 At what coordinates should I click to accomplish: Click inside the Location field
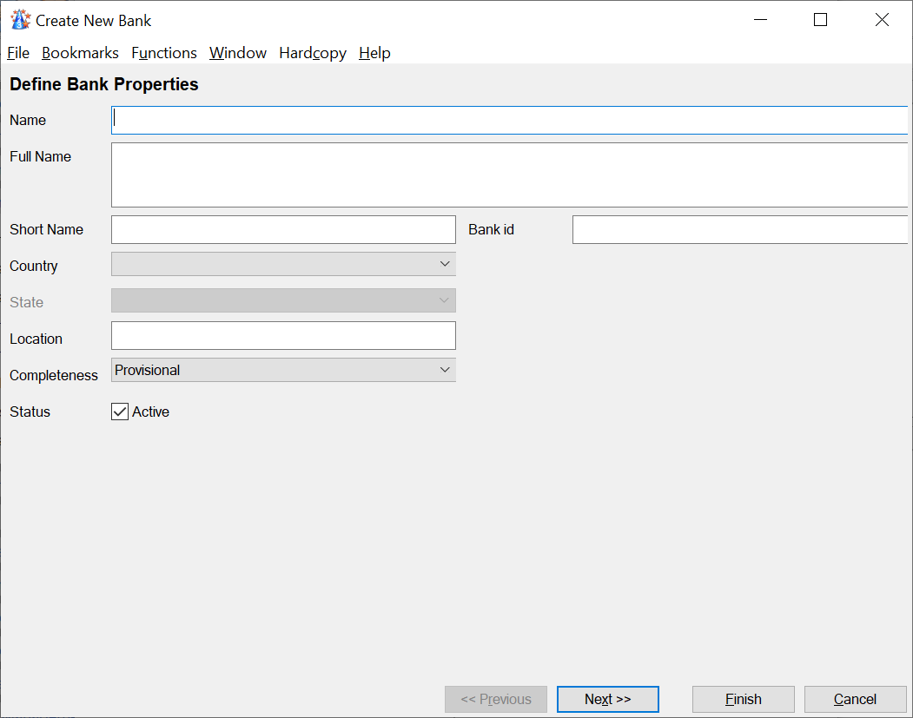[283, 336]
